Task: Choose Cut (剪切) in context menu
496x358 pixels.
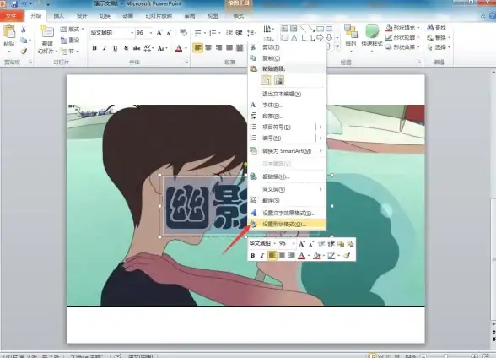Action: (x=287, y=47)
